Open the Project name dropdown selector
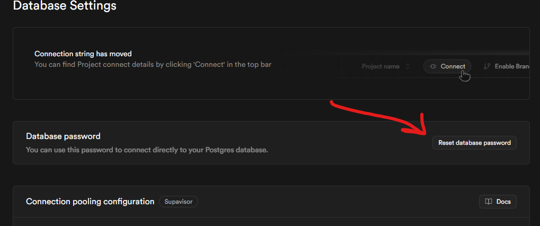The image size is (540, 226). [x=386, y=66]
